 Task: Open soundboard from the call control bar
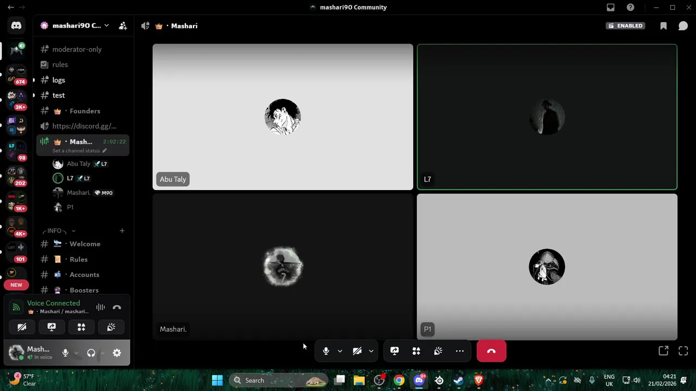pos(438,351)
